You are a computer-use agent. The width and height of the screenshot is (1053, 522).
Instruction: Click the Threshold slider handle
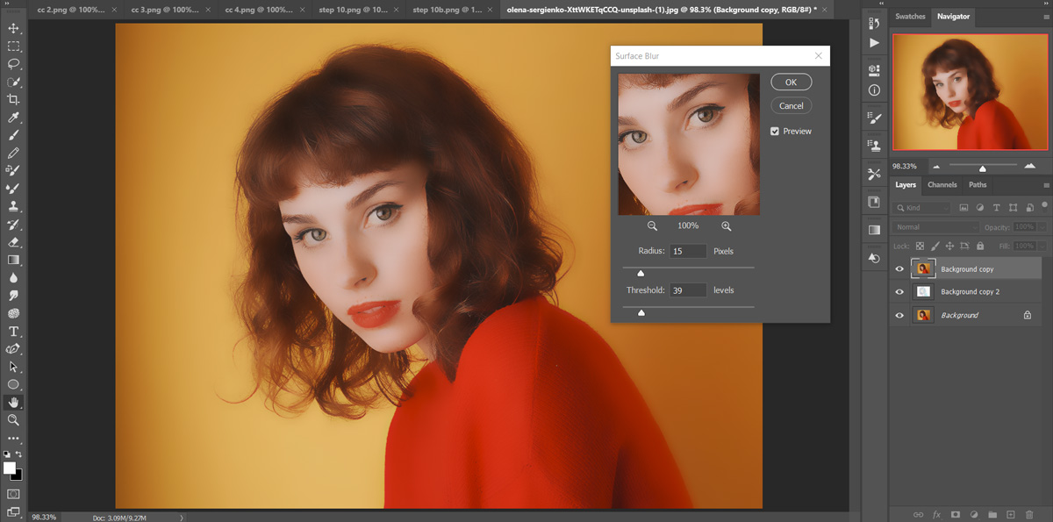click(641, 311)
